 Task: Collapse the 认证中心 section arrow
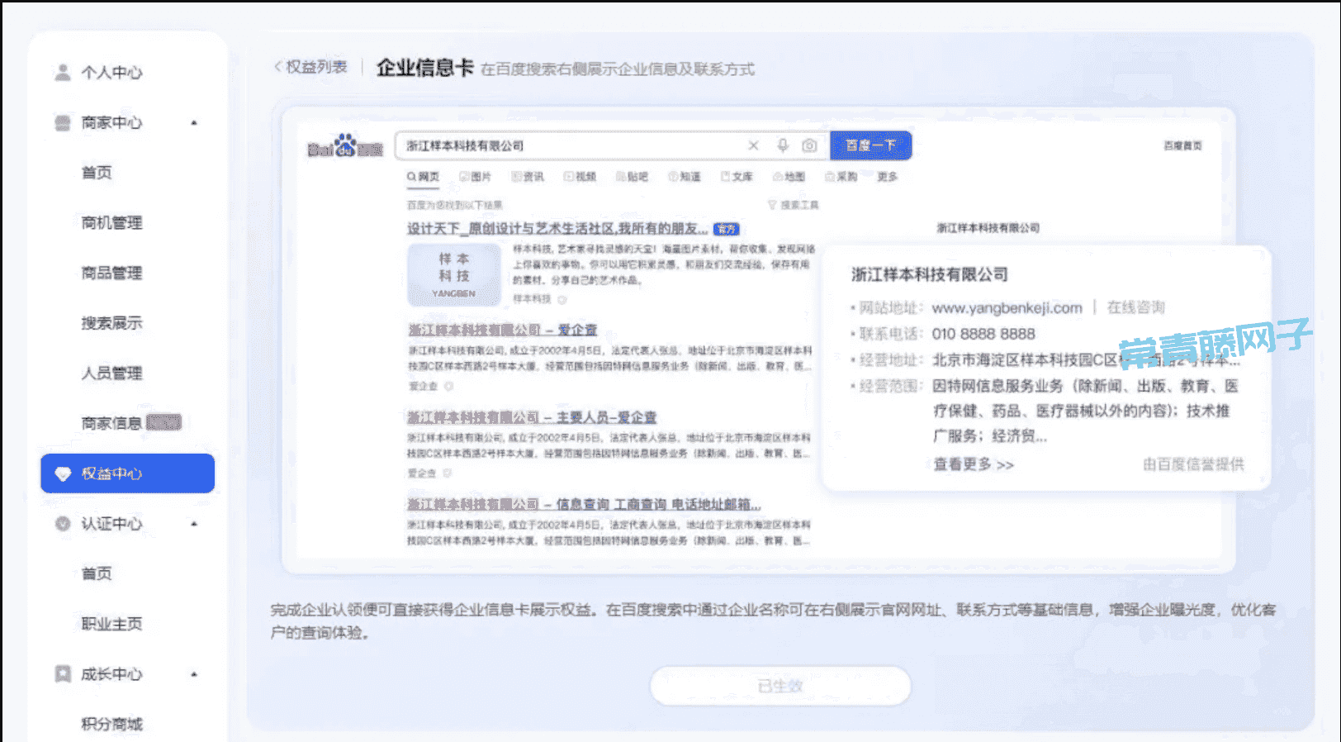coord(194,524)
